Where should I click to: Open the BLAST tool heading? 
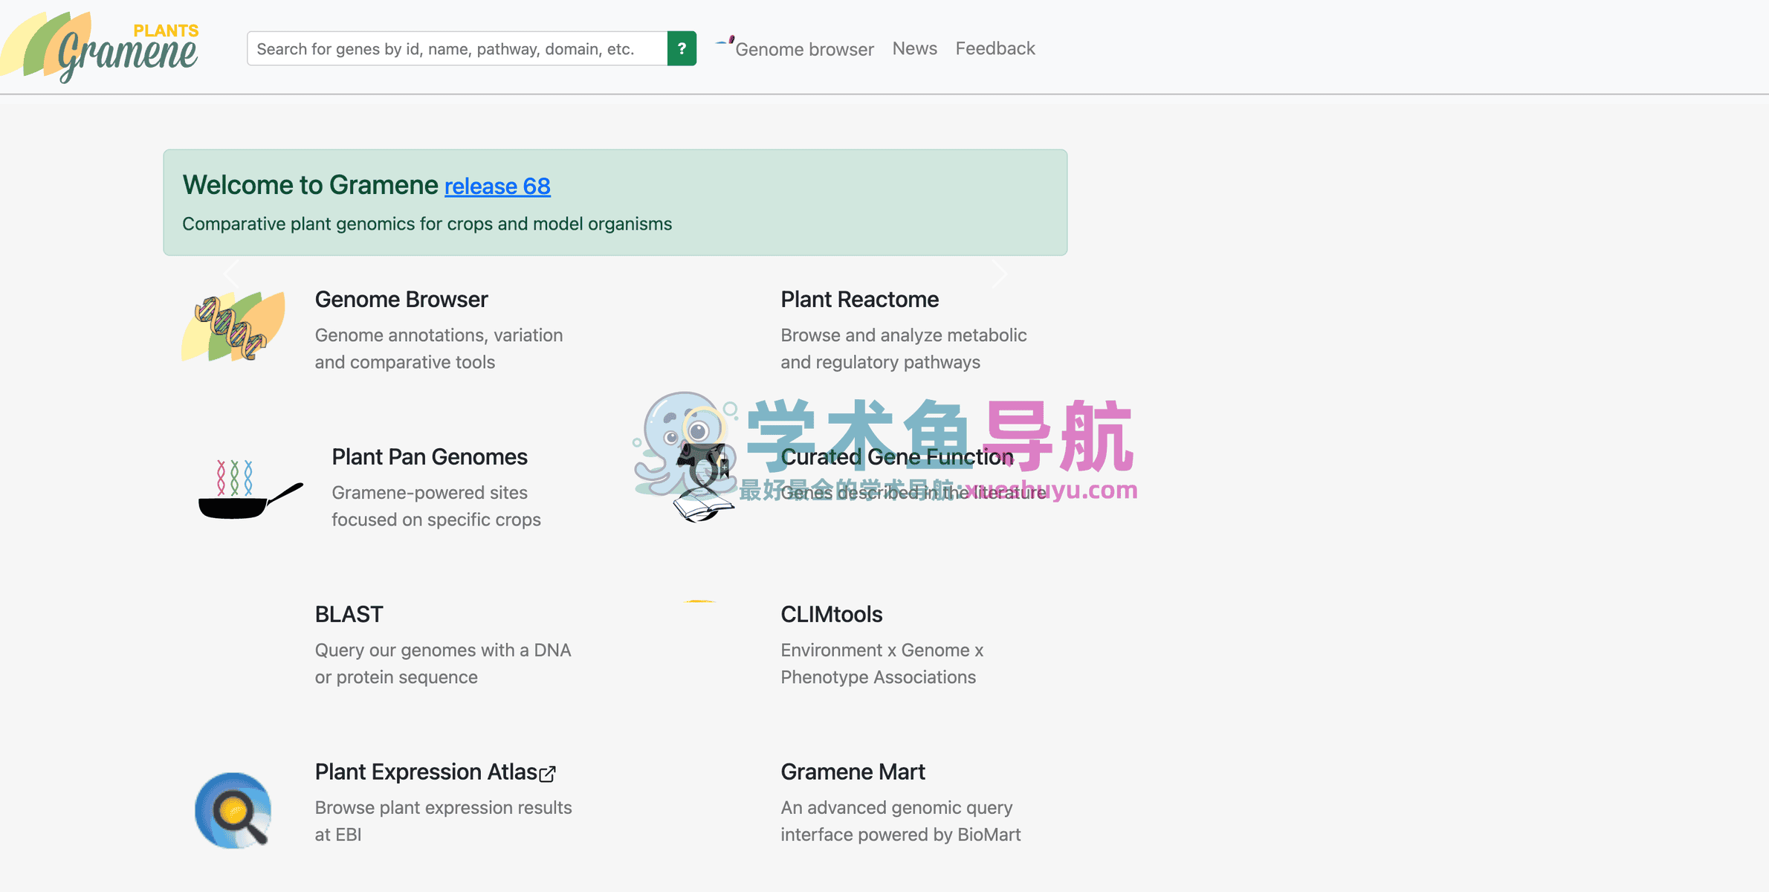click(x=349, y=614)
